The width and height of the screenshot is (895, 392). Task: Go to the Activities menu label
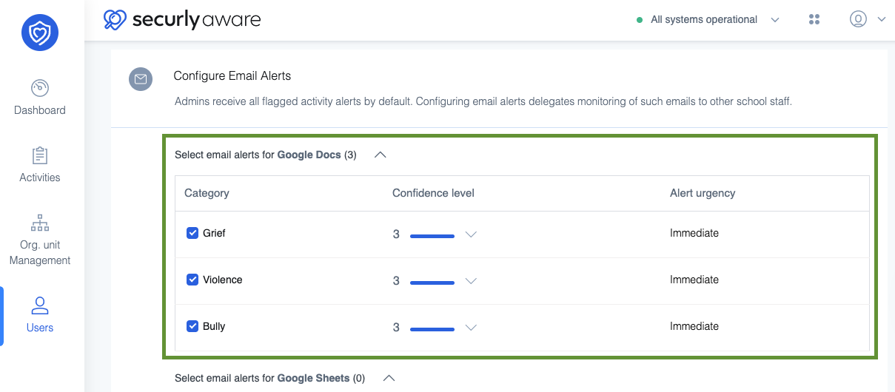click(x=40, y=178)
